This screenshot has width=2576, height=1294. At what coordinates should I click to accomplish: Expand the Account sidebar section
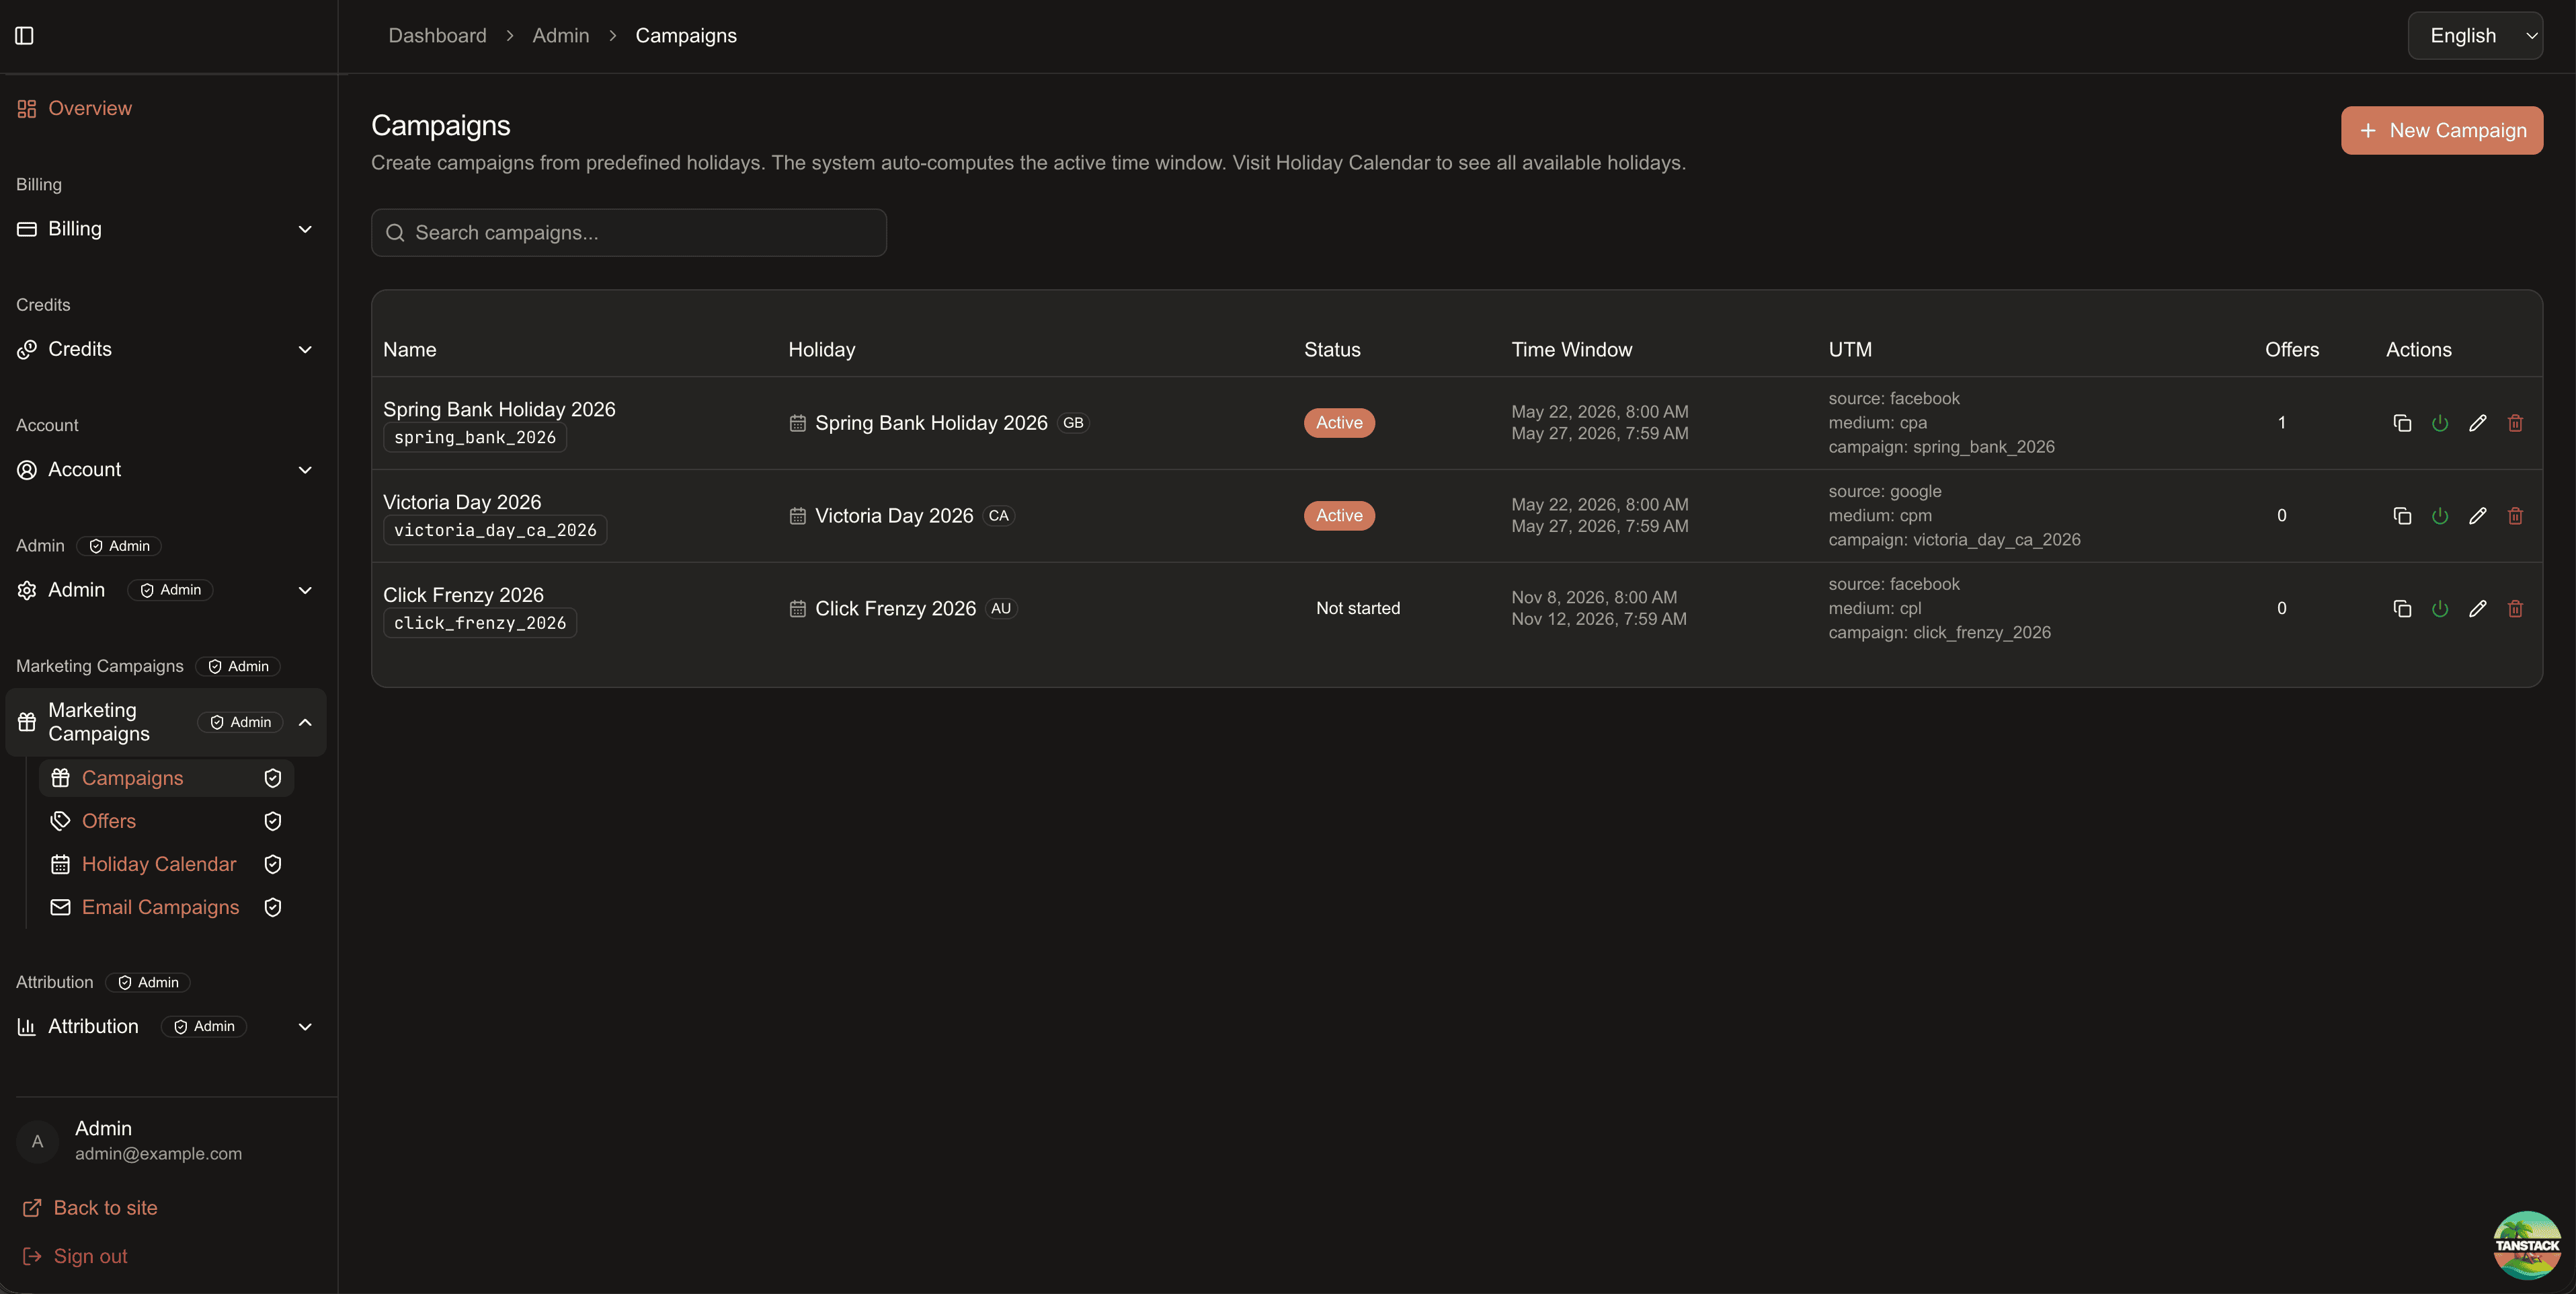point(165,469)
